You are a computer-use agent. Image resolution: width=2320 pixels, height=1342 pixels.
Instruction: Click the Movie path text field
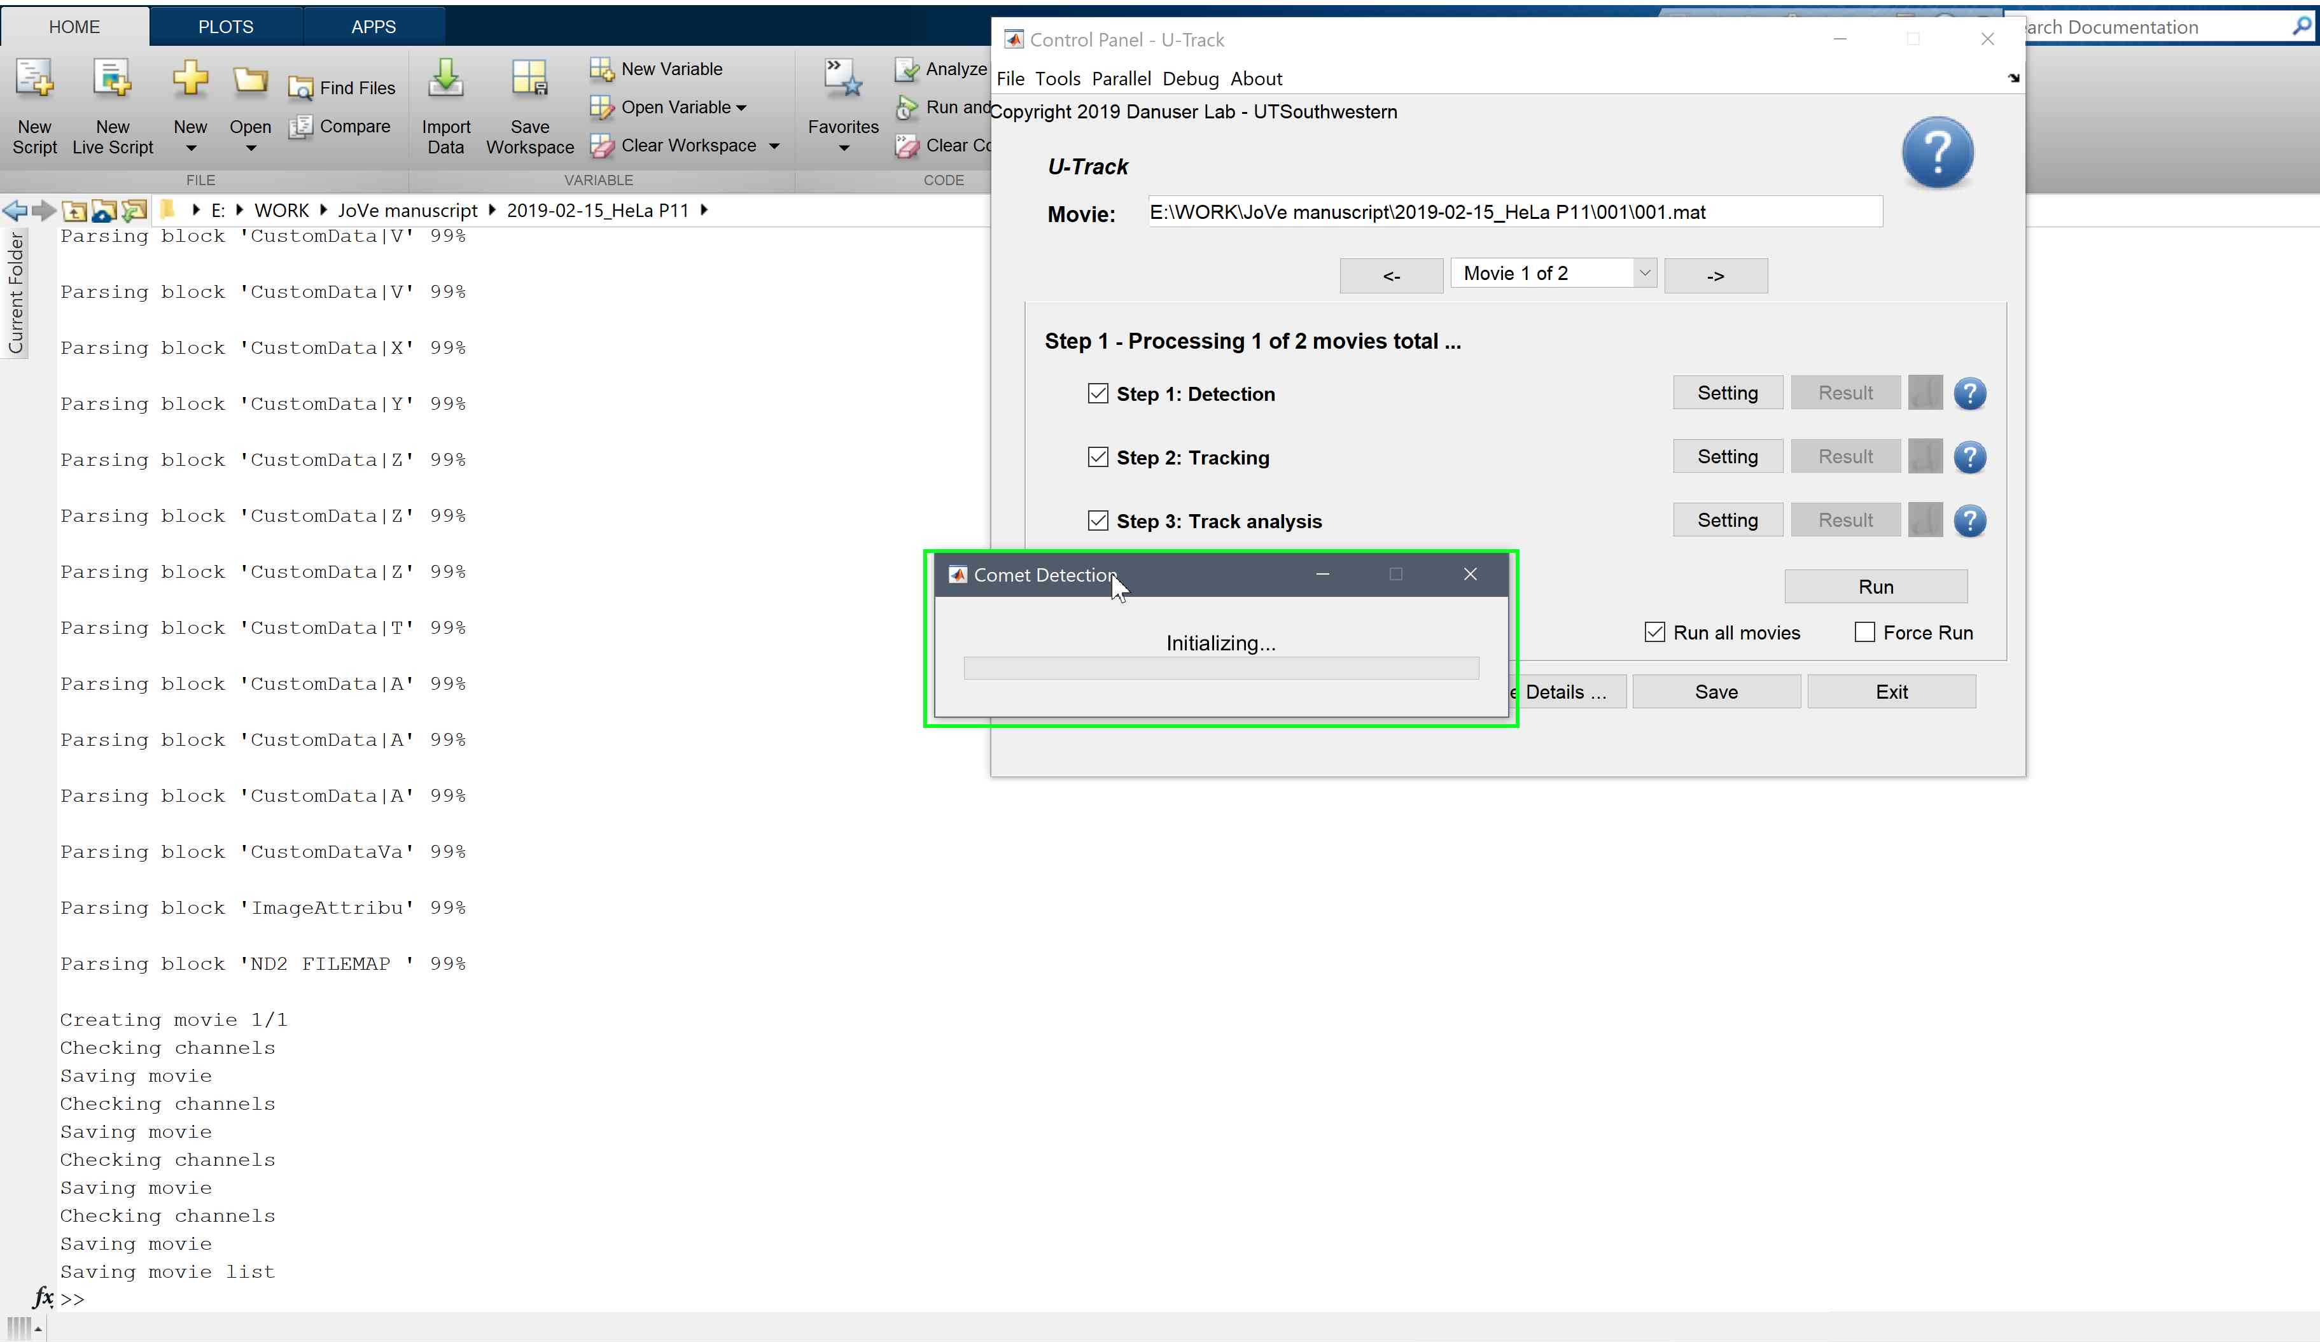(1514, 213)
